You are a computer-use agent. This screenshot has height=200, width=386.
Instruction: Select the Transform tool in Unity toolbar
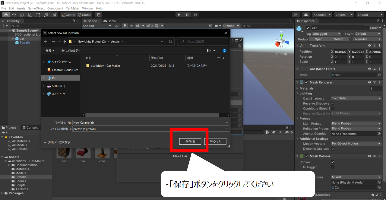click(46, 14)
